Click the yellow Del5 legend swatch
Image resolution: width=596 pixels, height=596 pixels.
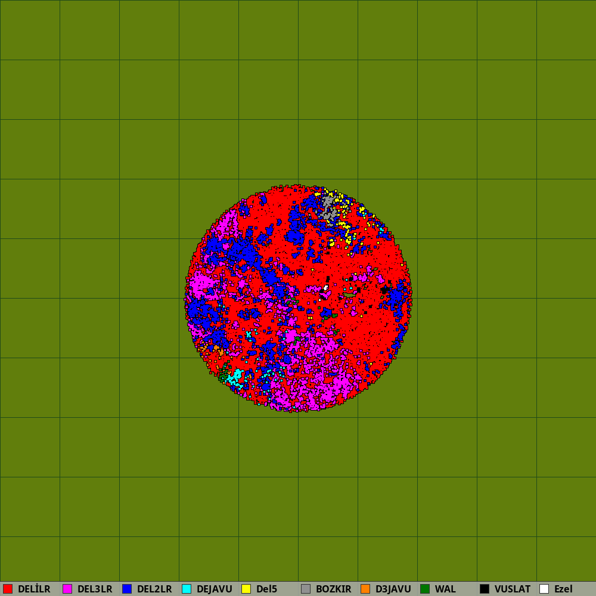tap(246, 589)
